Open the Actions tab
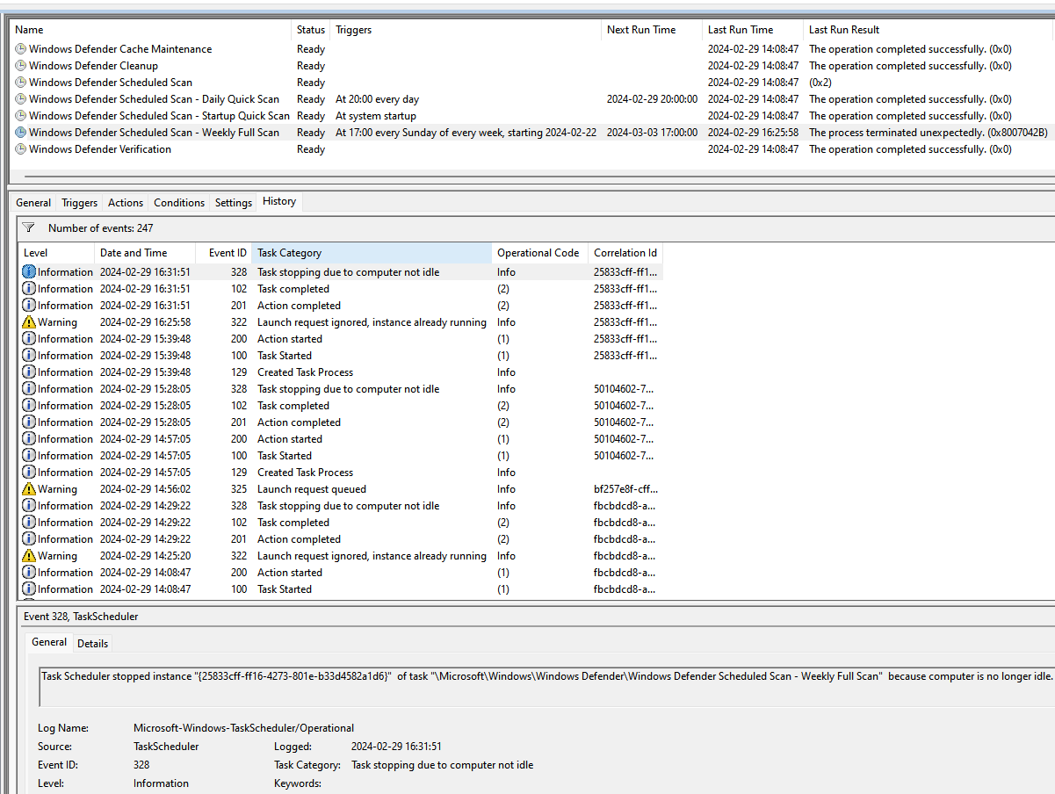This screenshot has width=1055, height=794. 125,202
